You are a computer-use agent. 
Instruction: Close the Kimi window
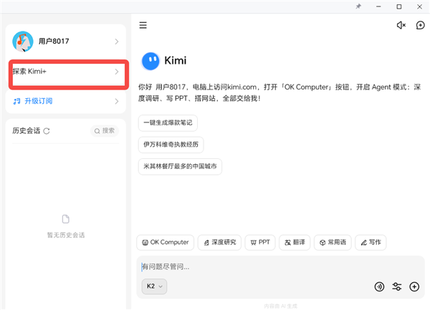[x=419, y=6]
